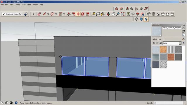187x105 pixels.
Task: Pick the Sample Paint eyedropper
Action: click(183, 39)
